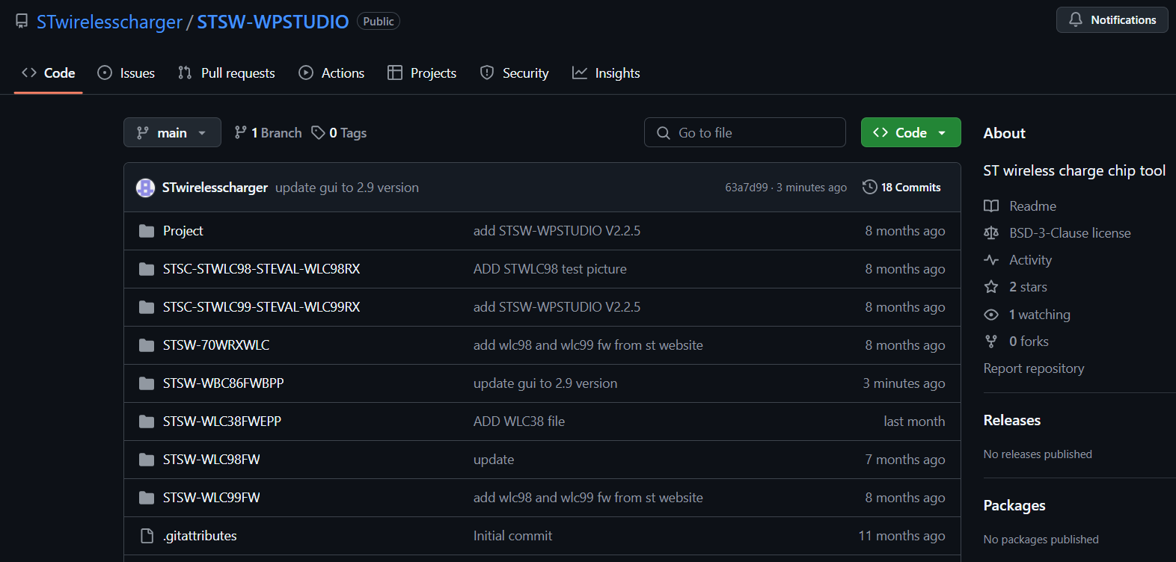The width and height of the screenshot is (1176, 562).
Task: Click folder icon beside STSW-WBC86FWBPP
Action: 147,383
